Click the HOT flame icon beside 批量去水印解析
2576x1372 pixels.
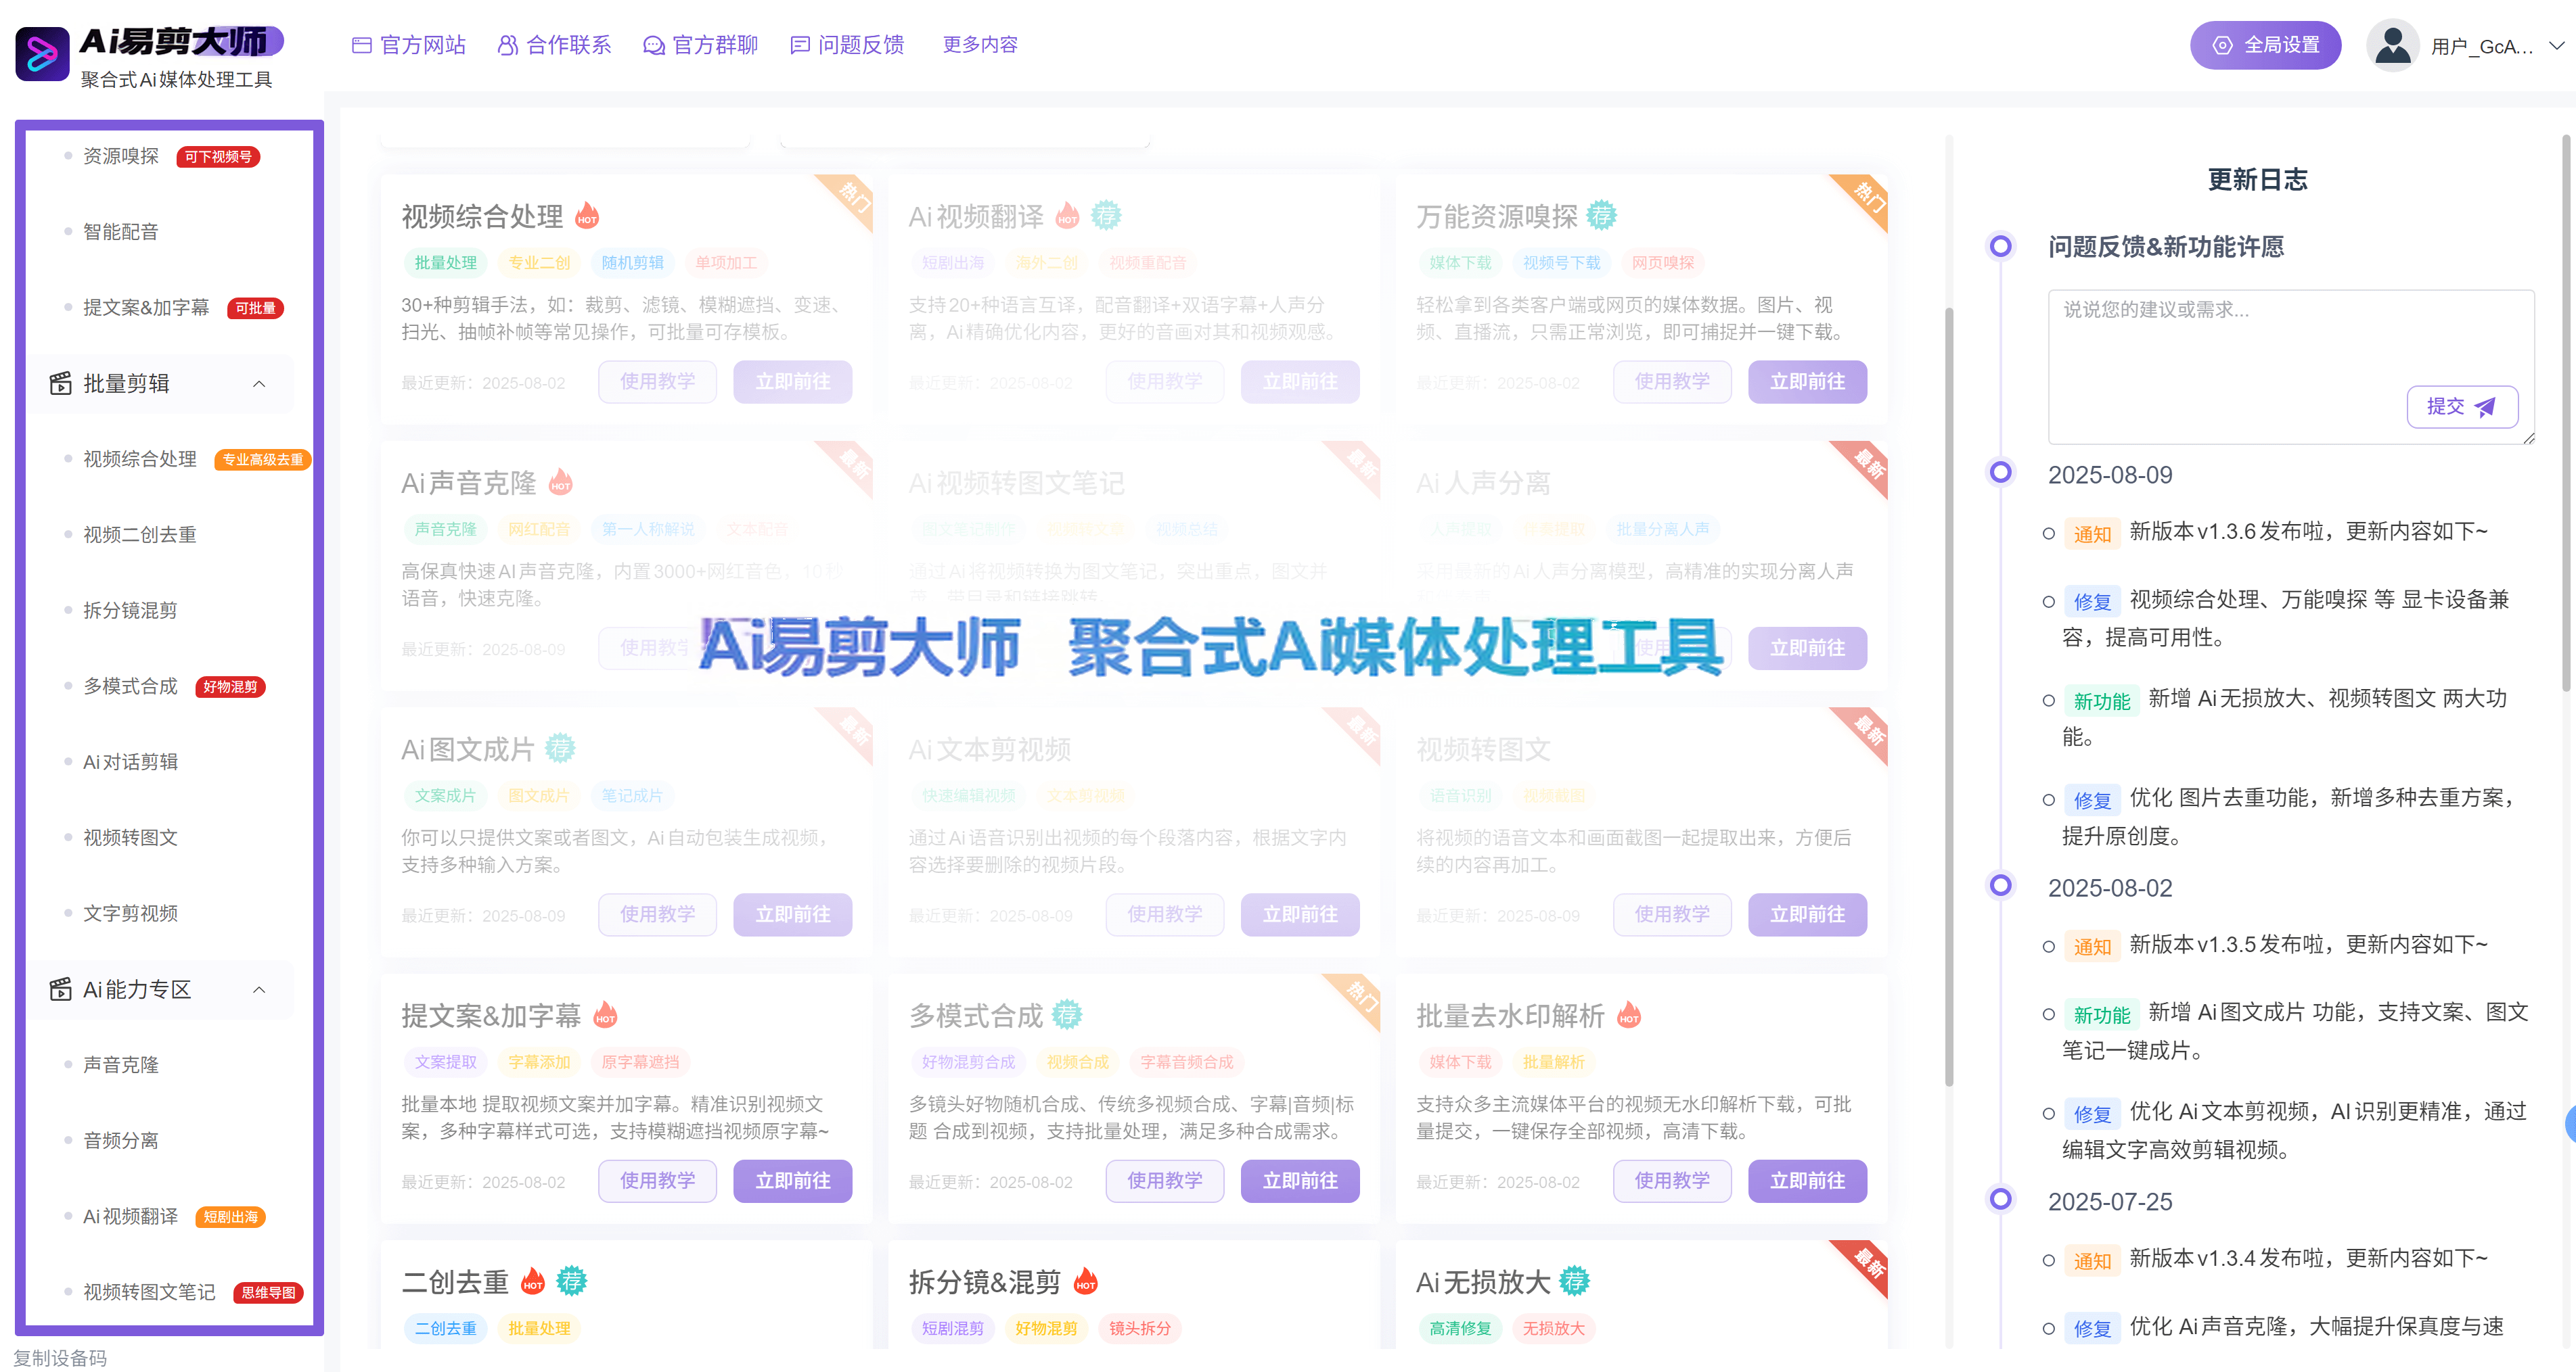pyautogui.click(x=1629, y=1015)
